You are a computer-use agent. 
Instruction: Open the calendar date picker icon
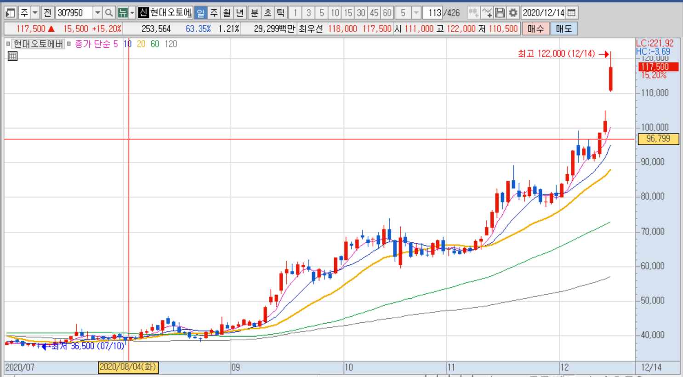tap(571, 13)
